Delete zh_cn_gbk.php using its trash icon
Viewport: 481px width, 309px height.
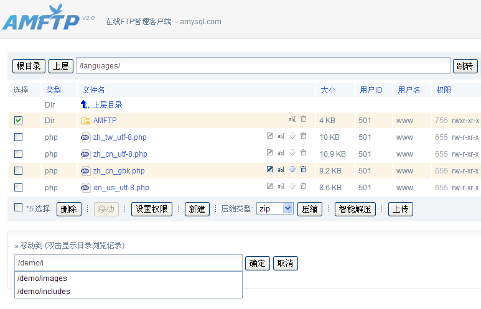pyautogui.click(x=304, y=170)
